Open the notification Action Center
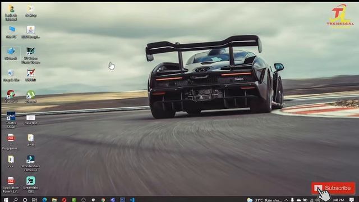Screen dimensions: 359x202 352,200
